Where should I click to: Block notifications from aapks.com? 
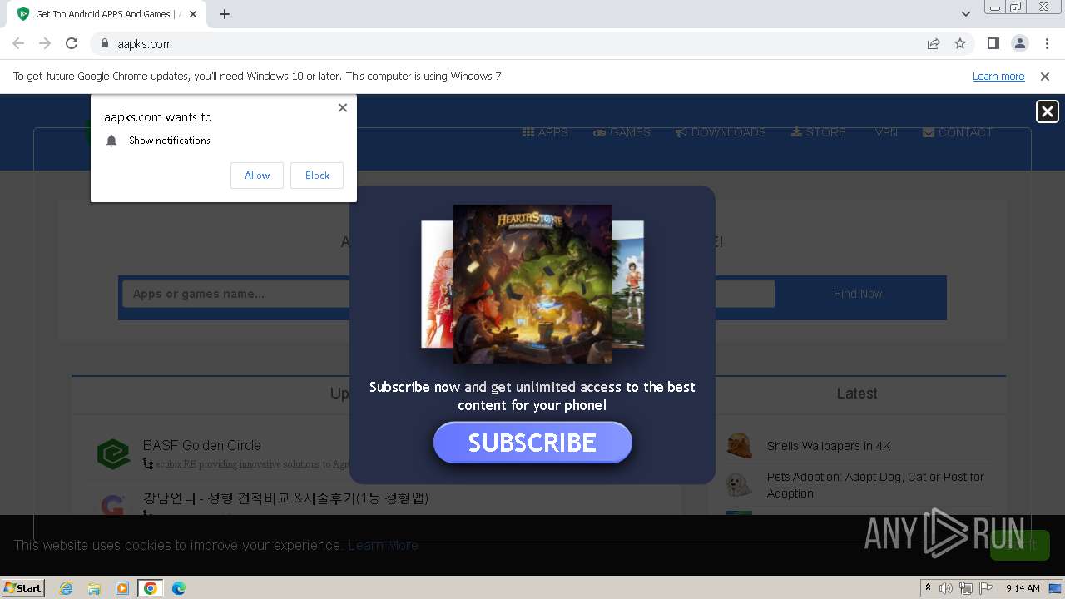pyautogui.click(x=317, y=175)
